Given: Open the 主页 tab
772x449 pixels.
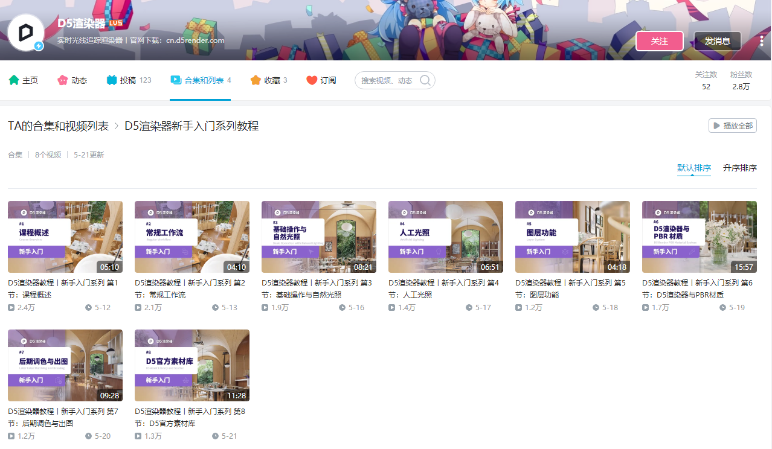Looking at the screenshot, I should click(x=24, y=80).
